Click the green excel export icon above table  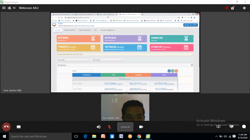[x=172, y=71]
